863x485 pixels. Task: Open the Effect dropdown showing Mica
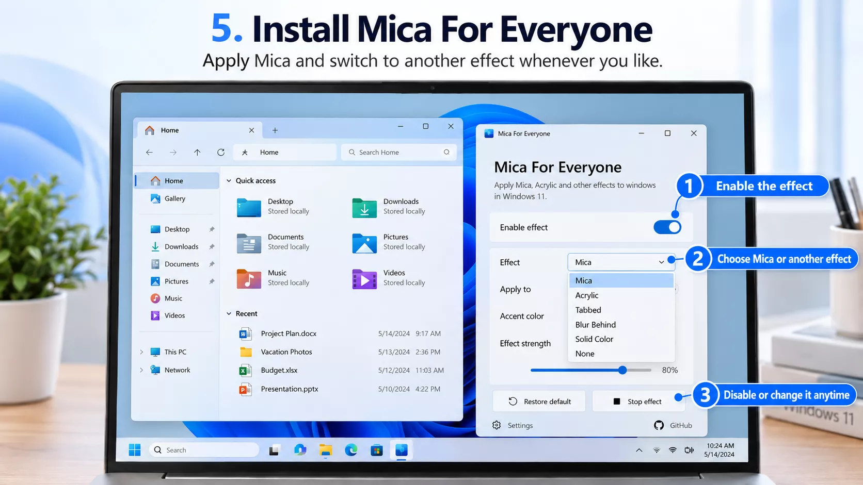click(621, 262)
